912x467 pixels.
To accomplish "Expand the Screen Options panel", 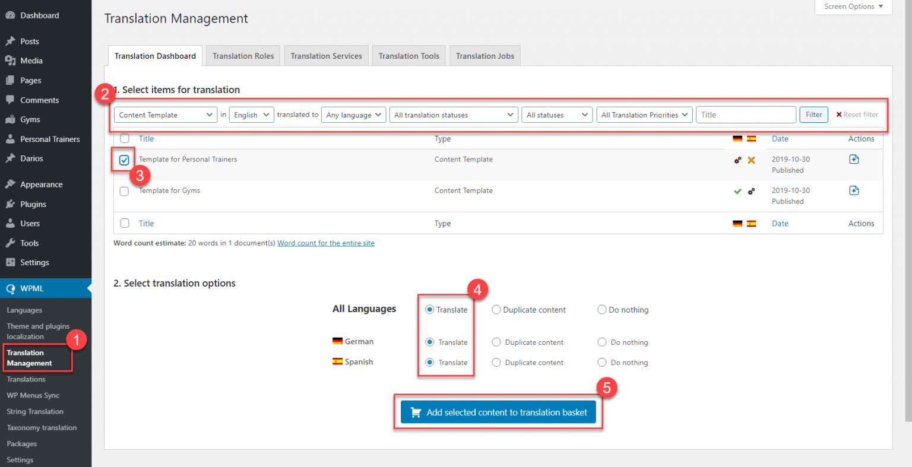I will click(853, 7).
